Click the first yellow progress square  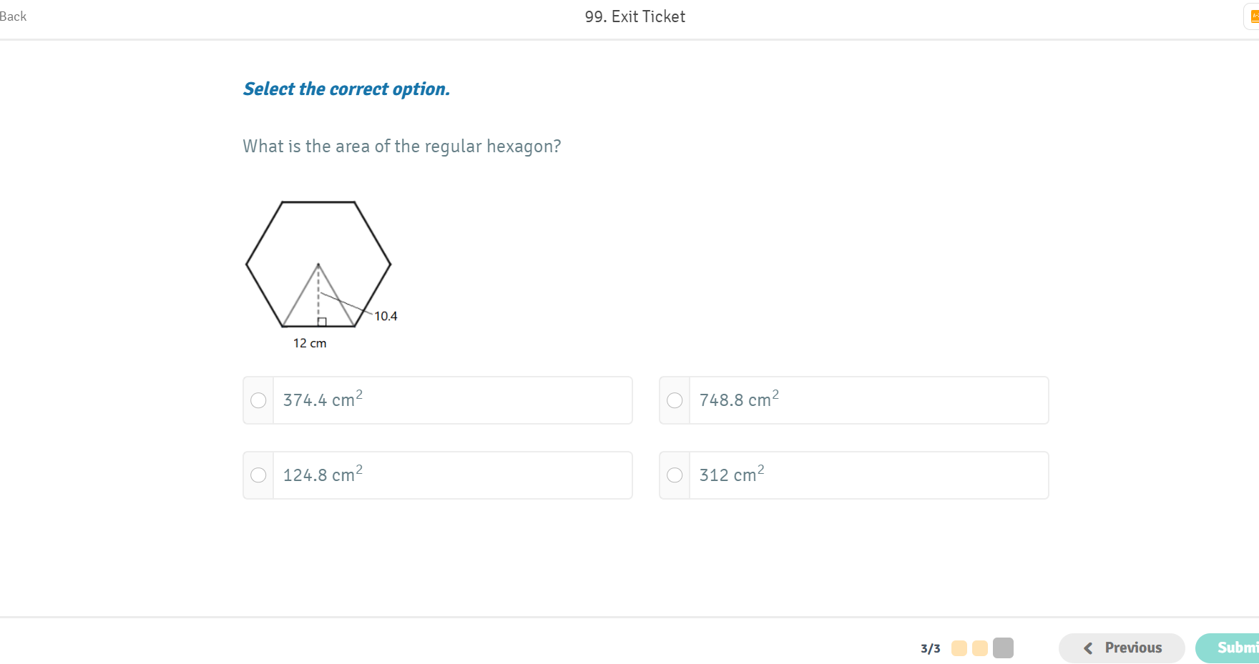coord(959,648)
